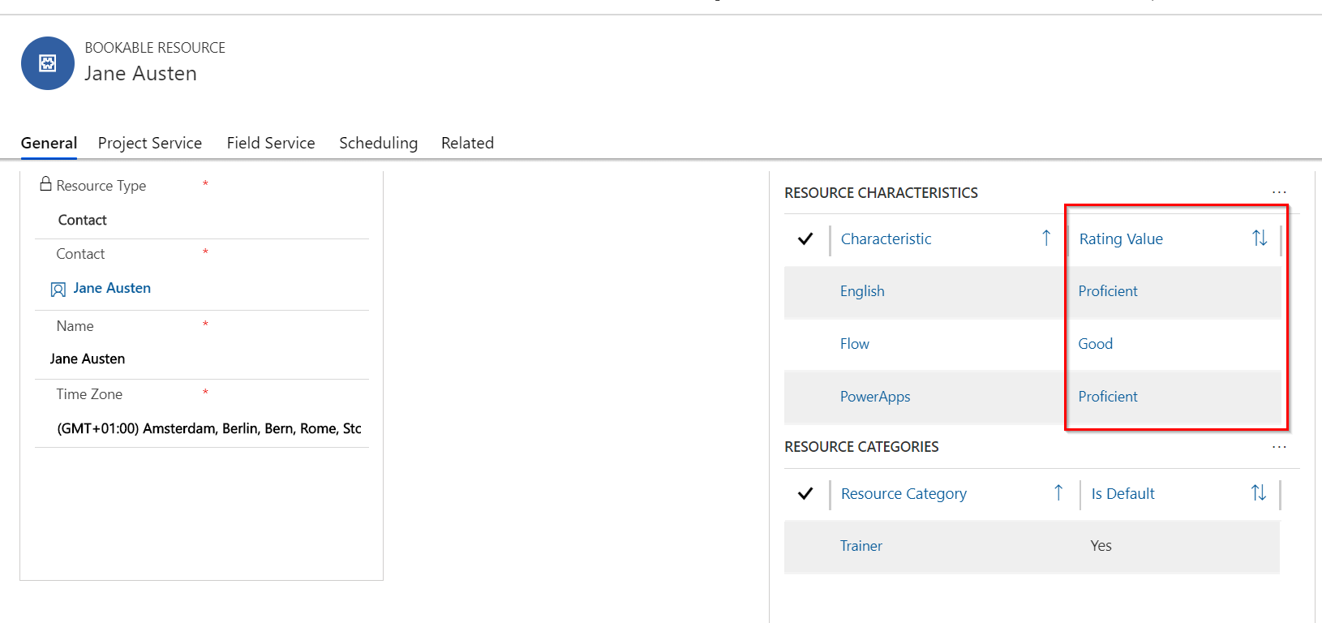Open the Time Zone dropdown field
The image size is (1322, 623).
[x=208, y=428]
